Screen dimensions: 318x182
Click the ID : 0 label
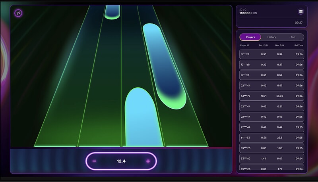pyautogui.click(x=243, y=10)
